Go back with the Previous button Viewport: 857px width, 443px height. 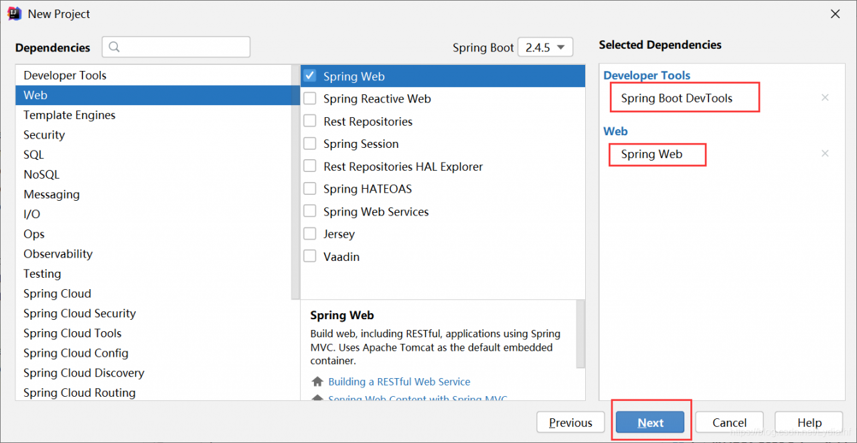tap(570, 422)
